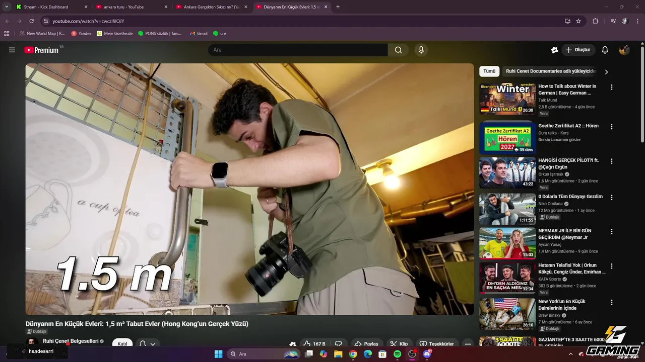Dislike the video with thumbs-down

pos(339,343)
